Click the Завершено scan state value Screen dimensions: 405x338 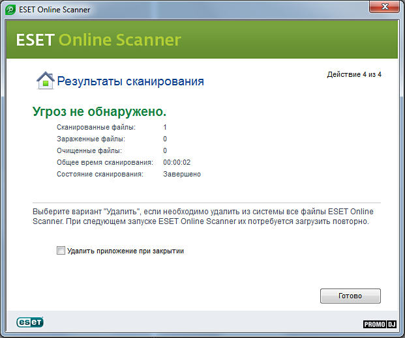(x=181, y=174)
